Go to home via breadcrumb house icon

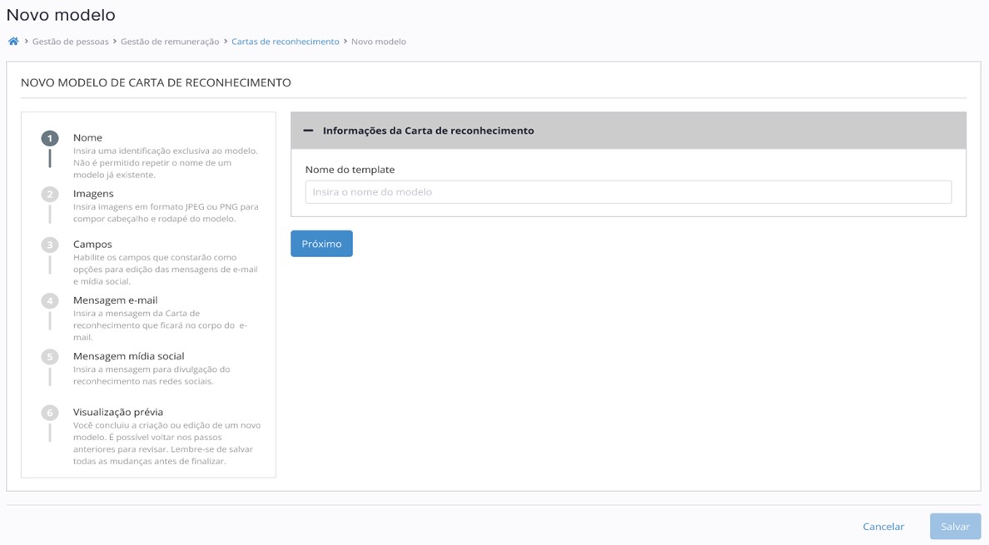click(13, 42)
